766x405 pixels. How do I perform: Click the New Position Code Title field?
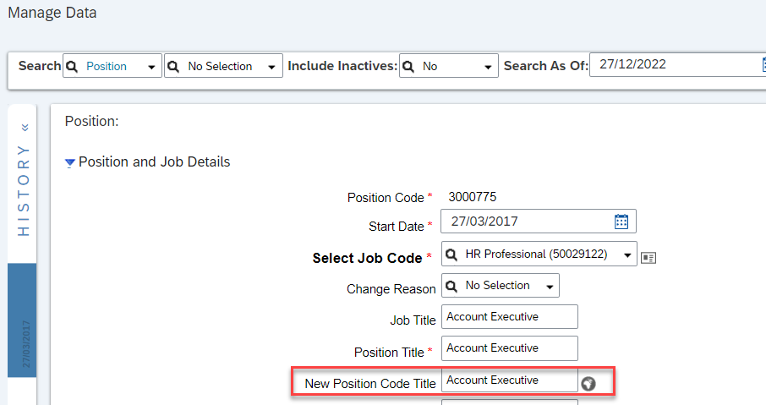[x=510, y=380]
